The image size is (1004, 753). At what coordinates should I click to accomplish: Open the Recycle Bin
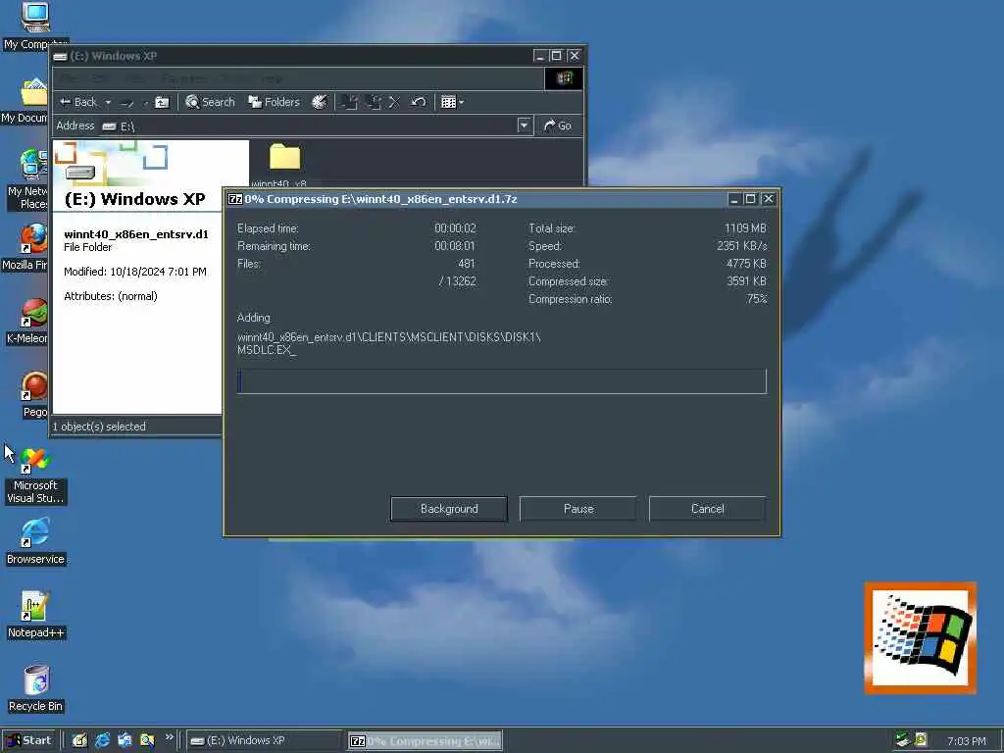click(x=35, y=689)
